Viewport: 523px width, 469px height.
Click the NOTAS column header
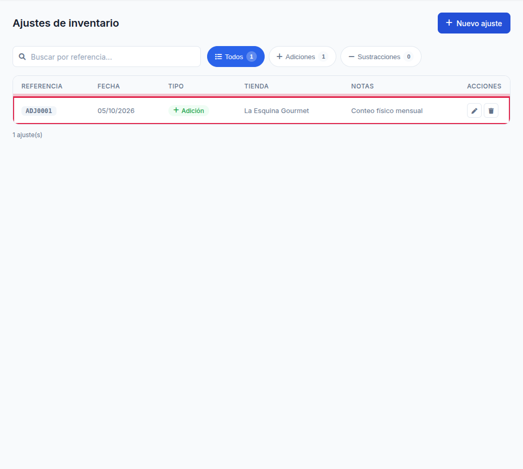[x=362, y=86]
